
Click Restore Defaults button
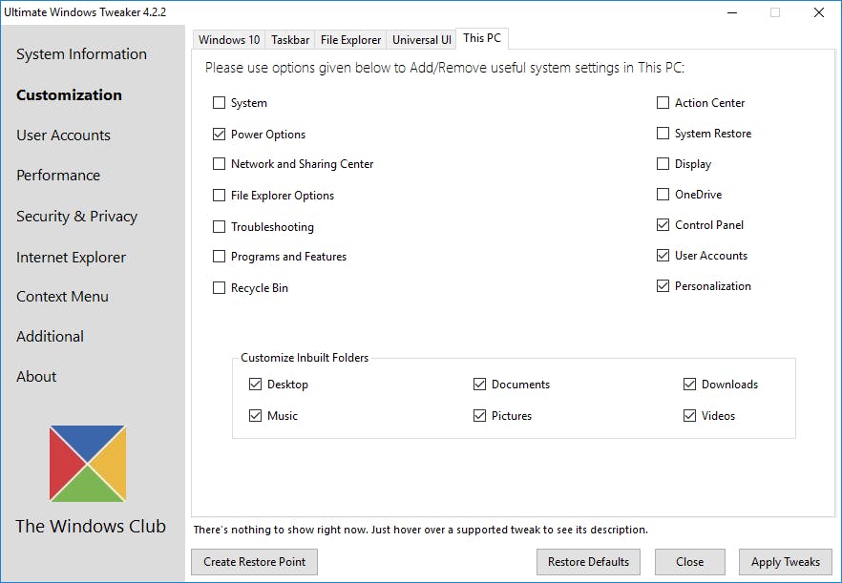pos(588,562)
